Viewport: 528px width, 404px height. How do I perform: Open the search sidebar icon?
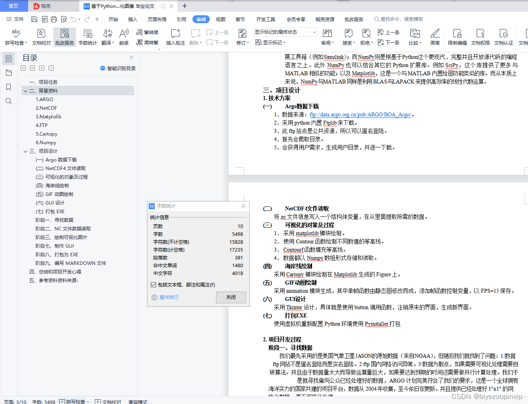point(9,101)
